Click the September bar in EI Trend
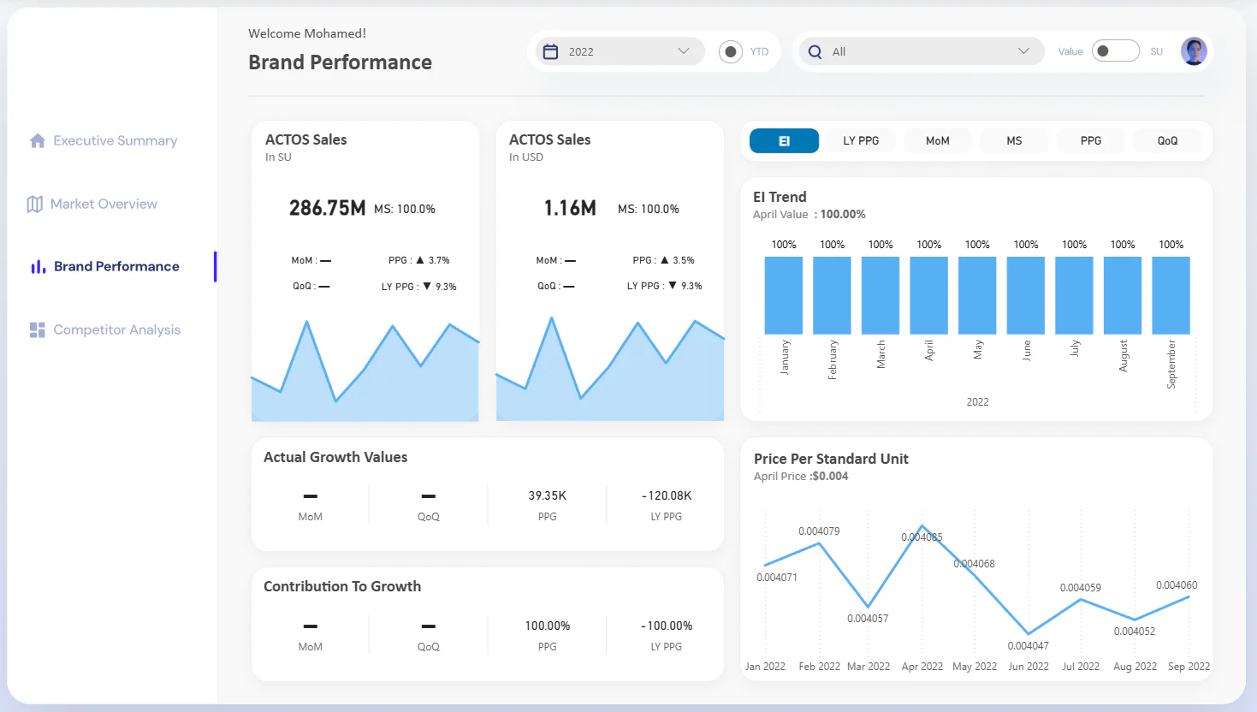 [x=1171, y=295]
